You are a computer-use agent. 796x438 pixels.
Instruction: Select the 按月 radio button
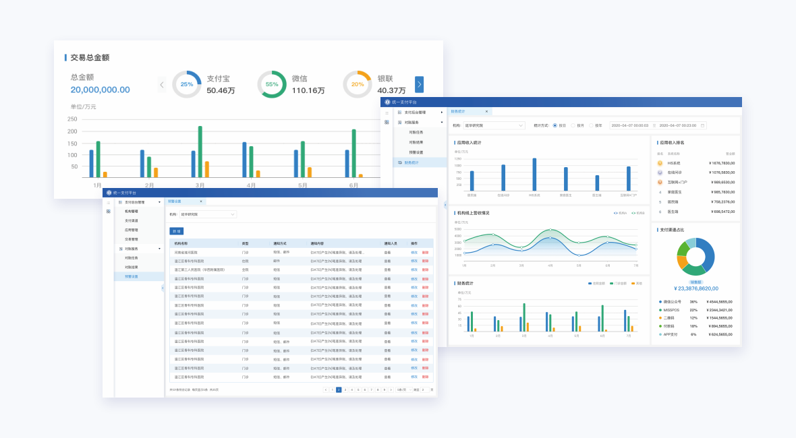[x=573, y=125]
